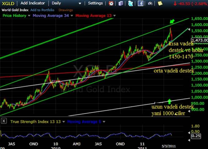Viewport: 208px width, 149px height.
Task: Click the green arrow marker at price peak
Action: pos(172,22)
